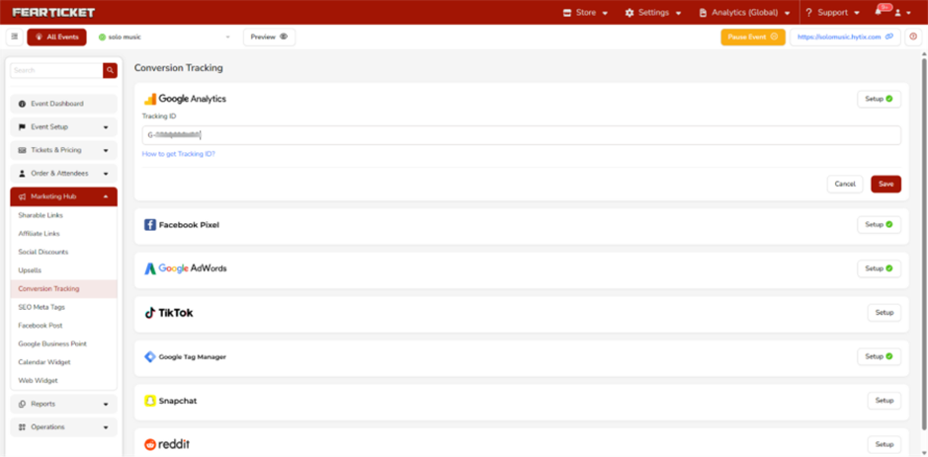Toggle sidebar with hamburger icon

15,37
